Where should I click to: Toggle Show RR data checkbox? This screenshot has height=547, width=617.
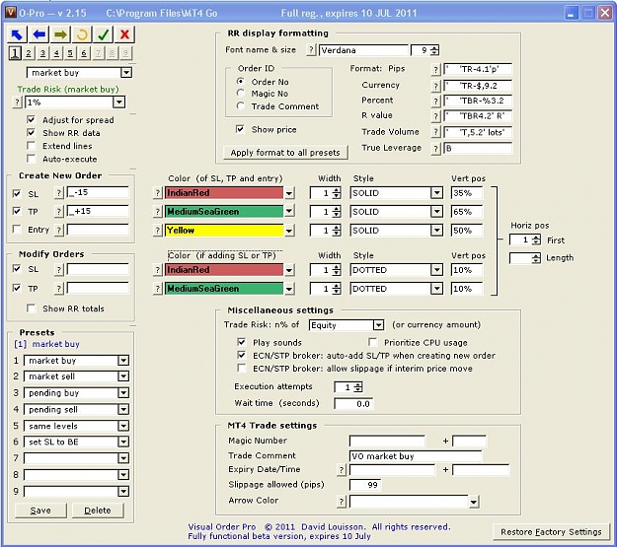pyautogui.click(x=31, y=133)
